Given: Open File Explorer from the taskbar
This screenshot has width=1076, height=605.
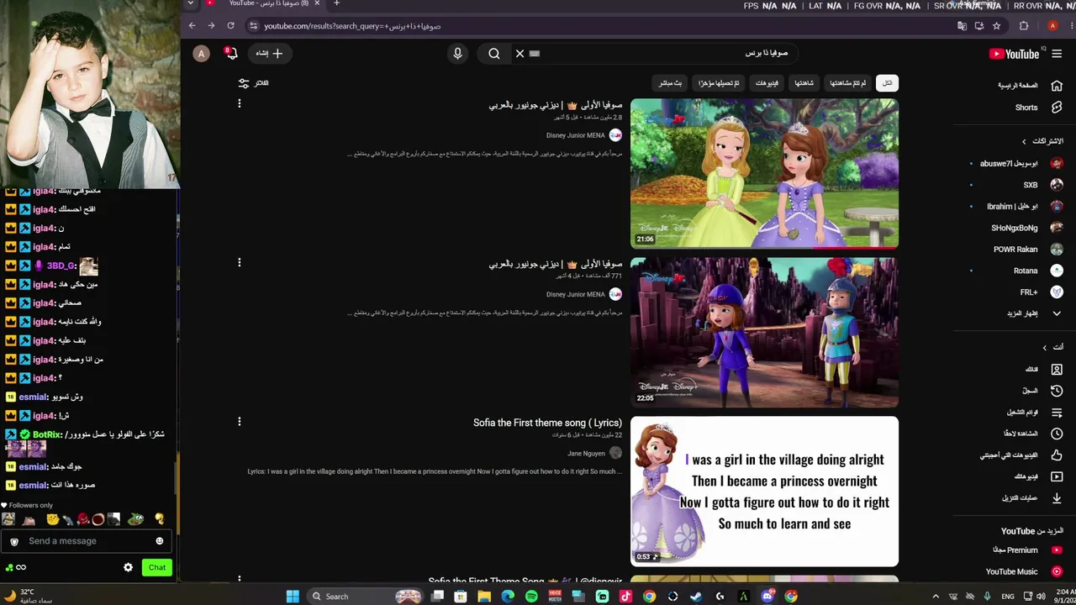Looking at the screenshot, I should point(484,597).
